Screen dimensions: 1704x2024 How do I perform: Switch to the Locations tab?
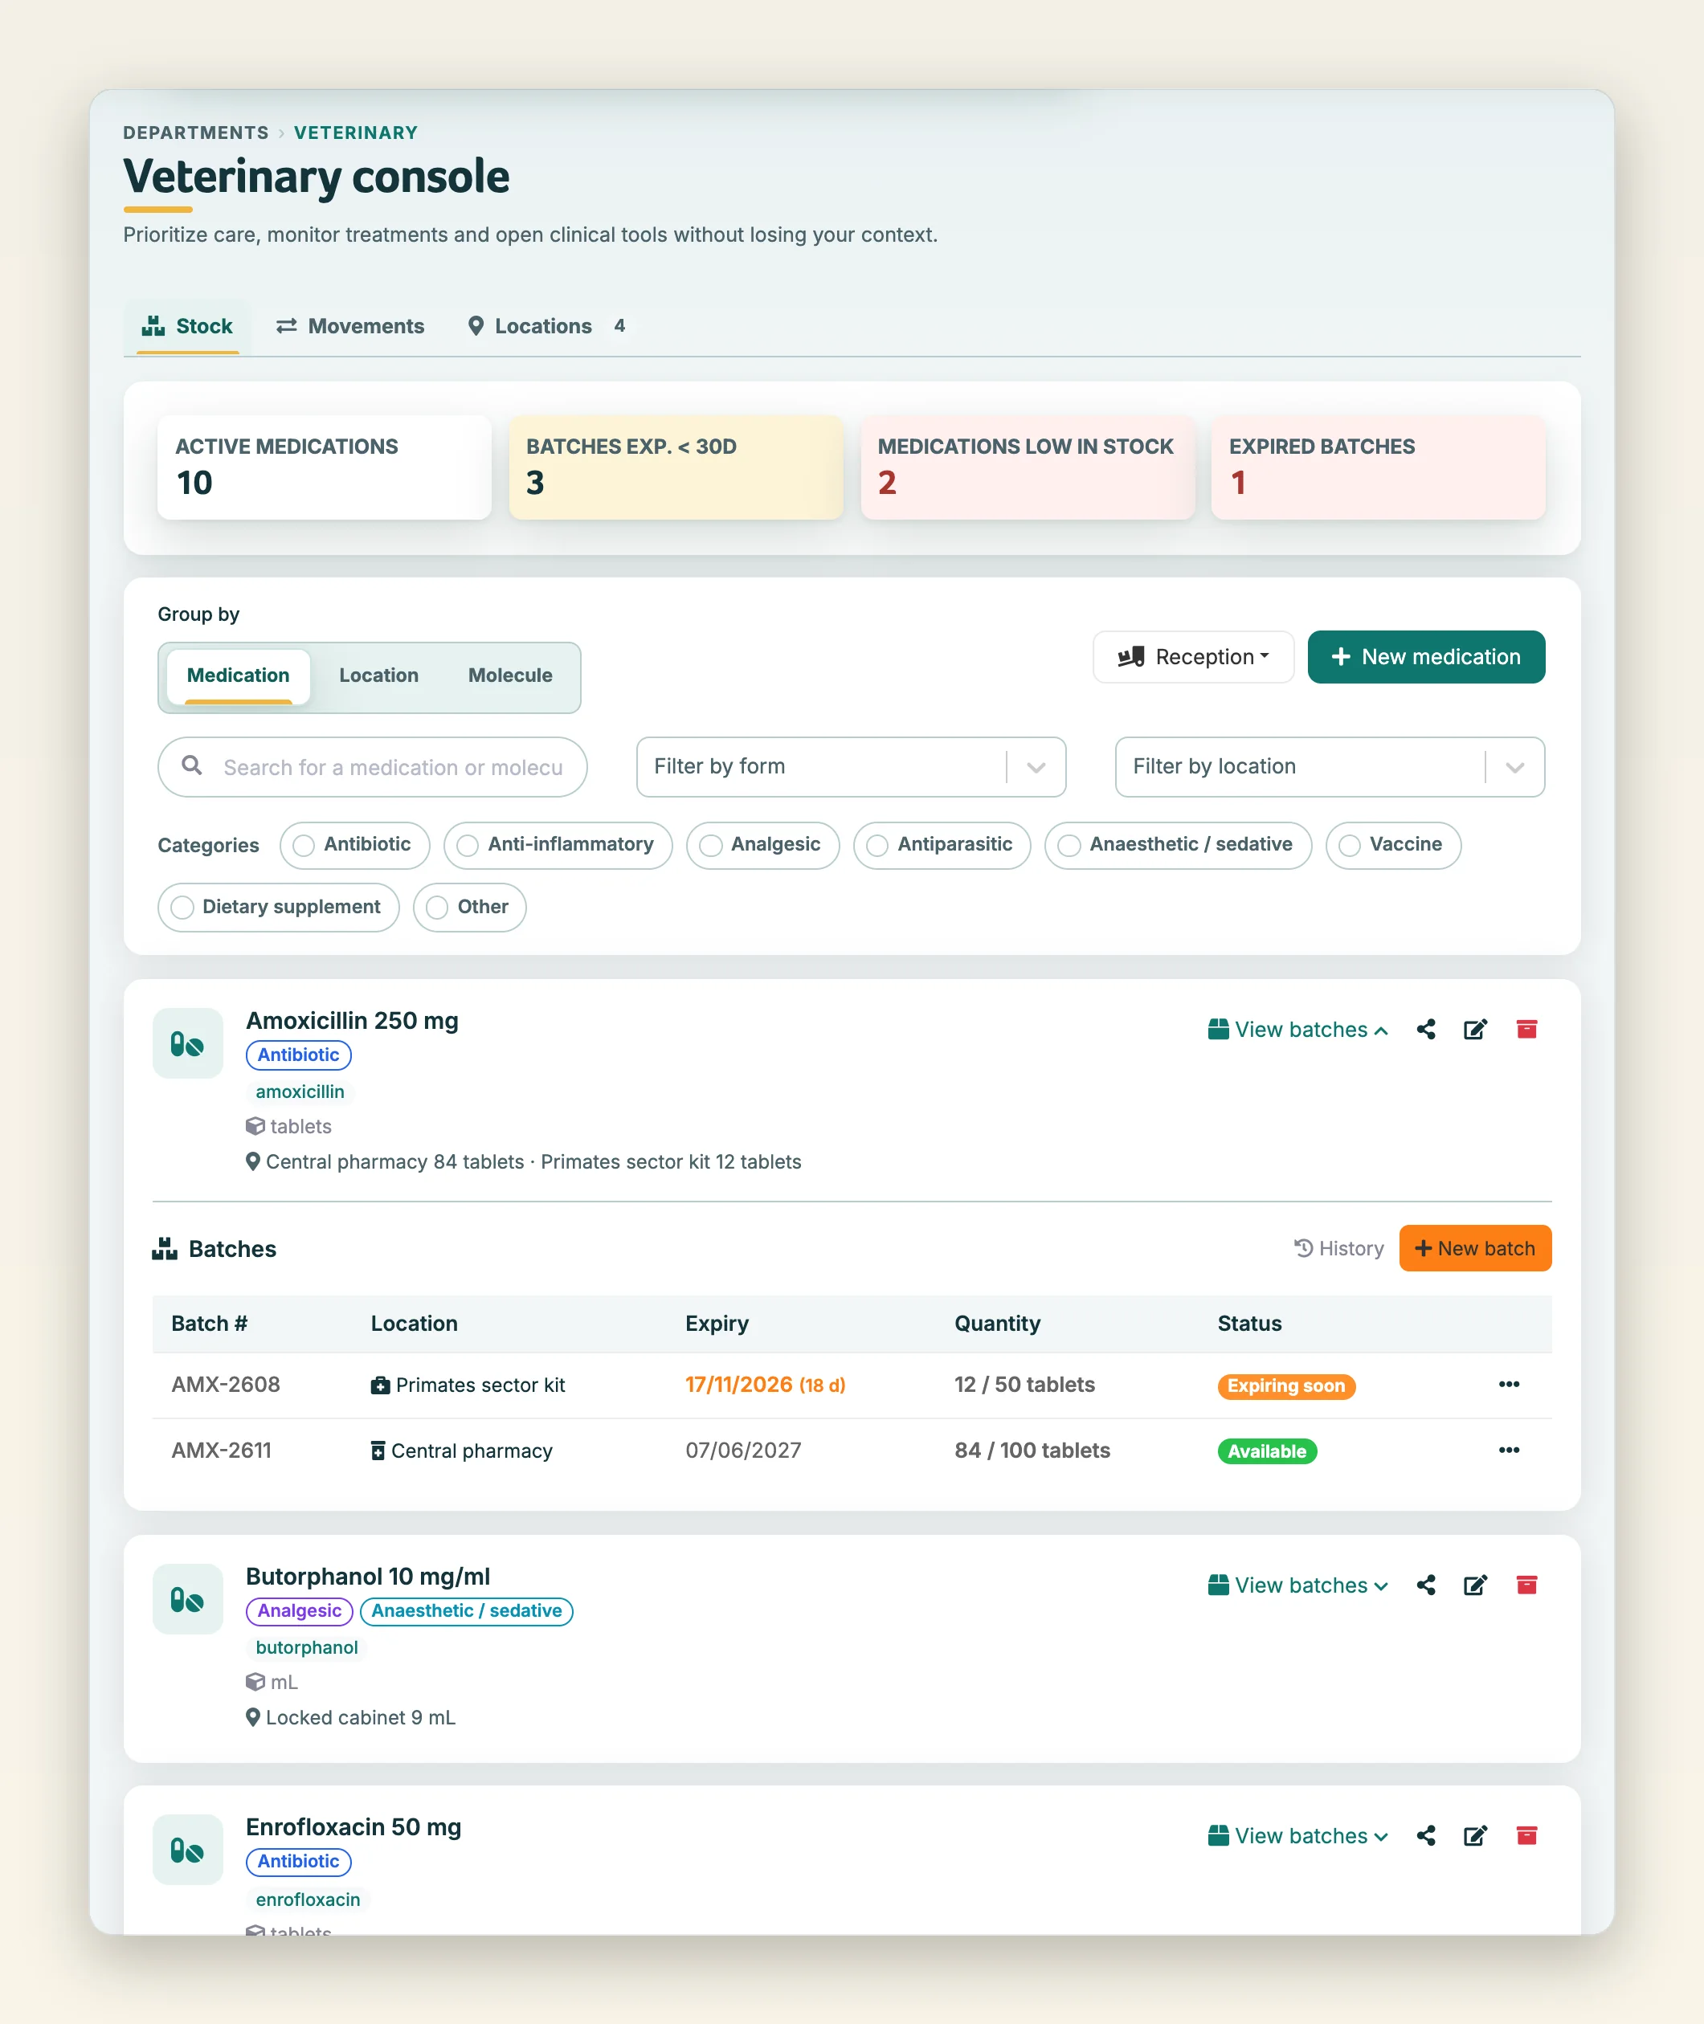[x=547, y=326]
